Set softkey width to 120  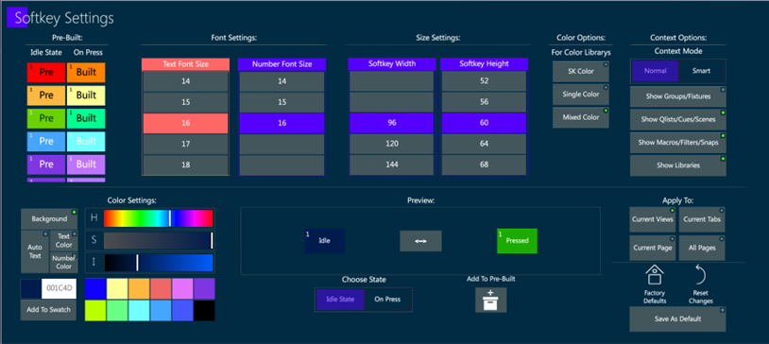[392, 144]
